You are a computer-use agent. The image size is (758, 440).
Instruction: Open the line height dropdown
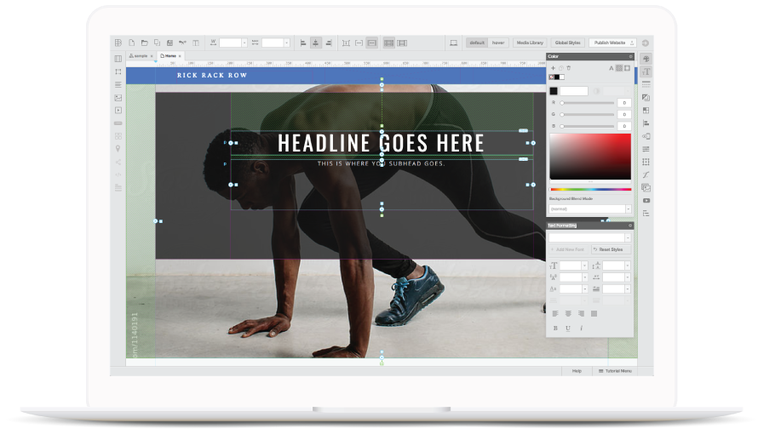coord(628,266)
